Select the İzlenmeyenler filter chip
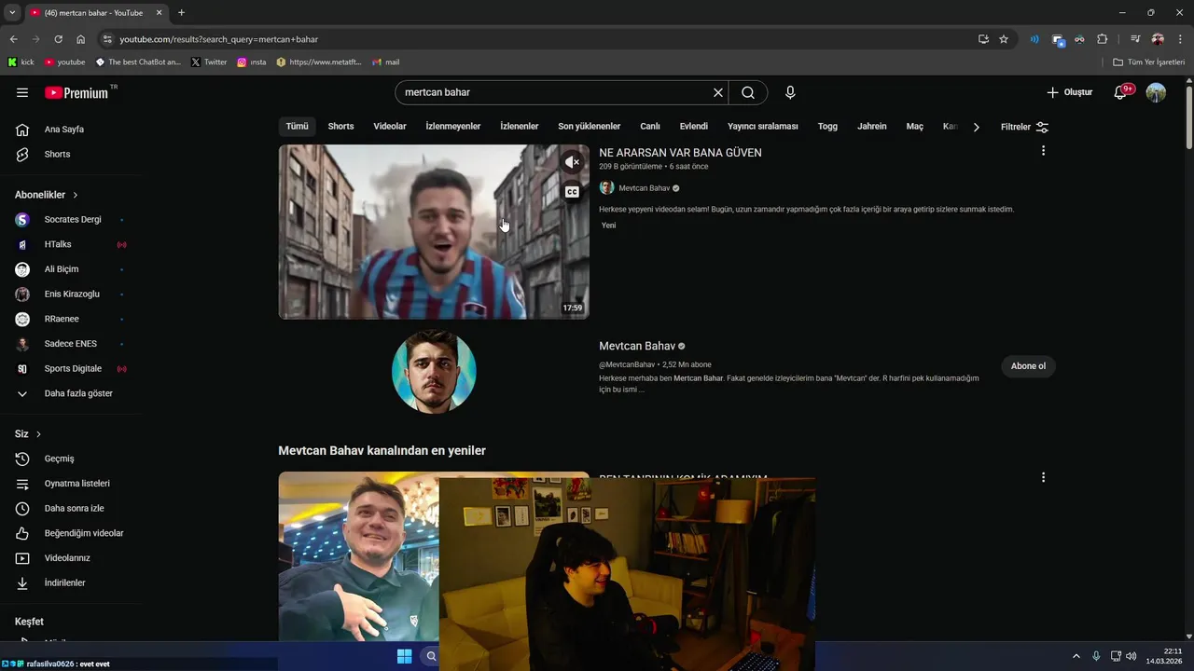 point(453,127)
